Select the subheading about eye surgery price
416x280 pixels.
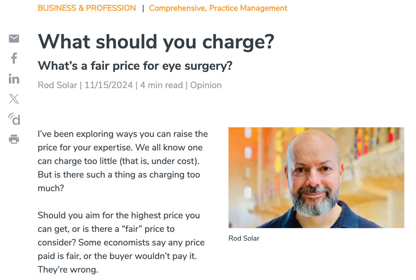(135, 66)
